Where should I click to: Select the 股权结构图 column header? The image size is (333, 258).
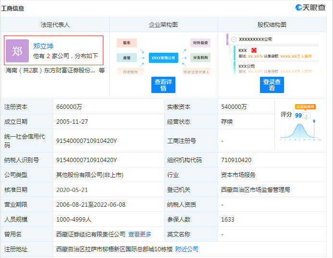point(272,24)
